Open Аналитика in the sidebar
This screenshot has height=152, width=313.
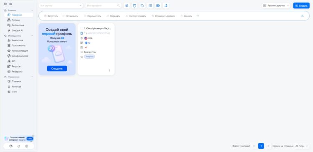tap(18, 40)
